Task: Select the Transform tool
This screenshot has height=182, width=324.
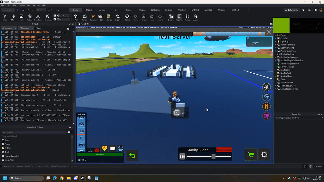Action: 38,17
